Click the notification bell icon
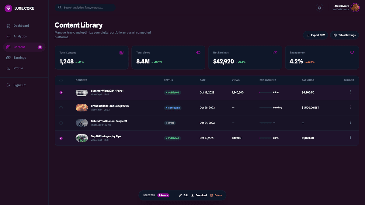365x205 pixels. pyautogui.click(x=320, y=8)
